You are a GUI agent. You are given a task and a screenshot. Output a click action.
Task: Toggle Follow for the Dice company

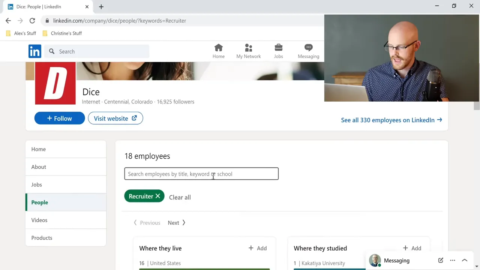(x=59, y=118)
